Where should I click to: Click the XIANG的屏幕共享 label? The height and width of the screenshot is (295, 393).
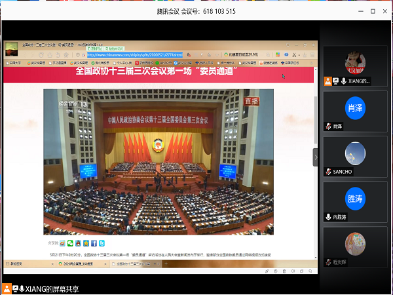[x=52, y=289]
